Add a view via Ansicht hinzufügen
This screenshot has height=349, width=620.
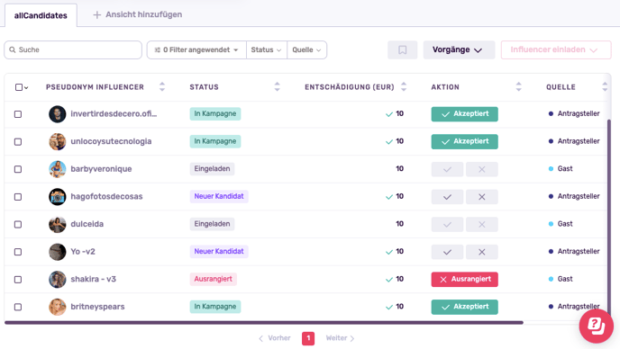[138, 14]
